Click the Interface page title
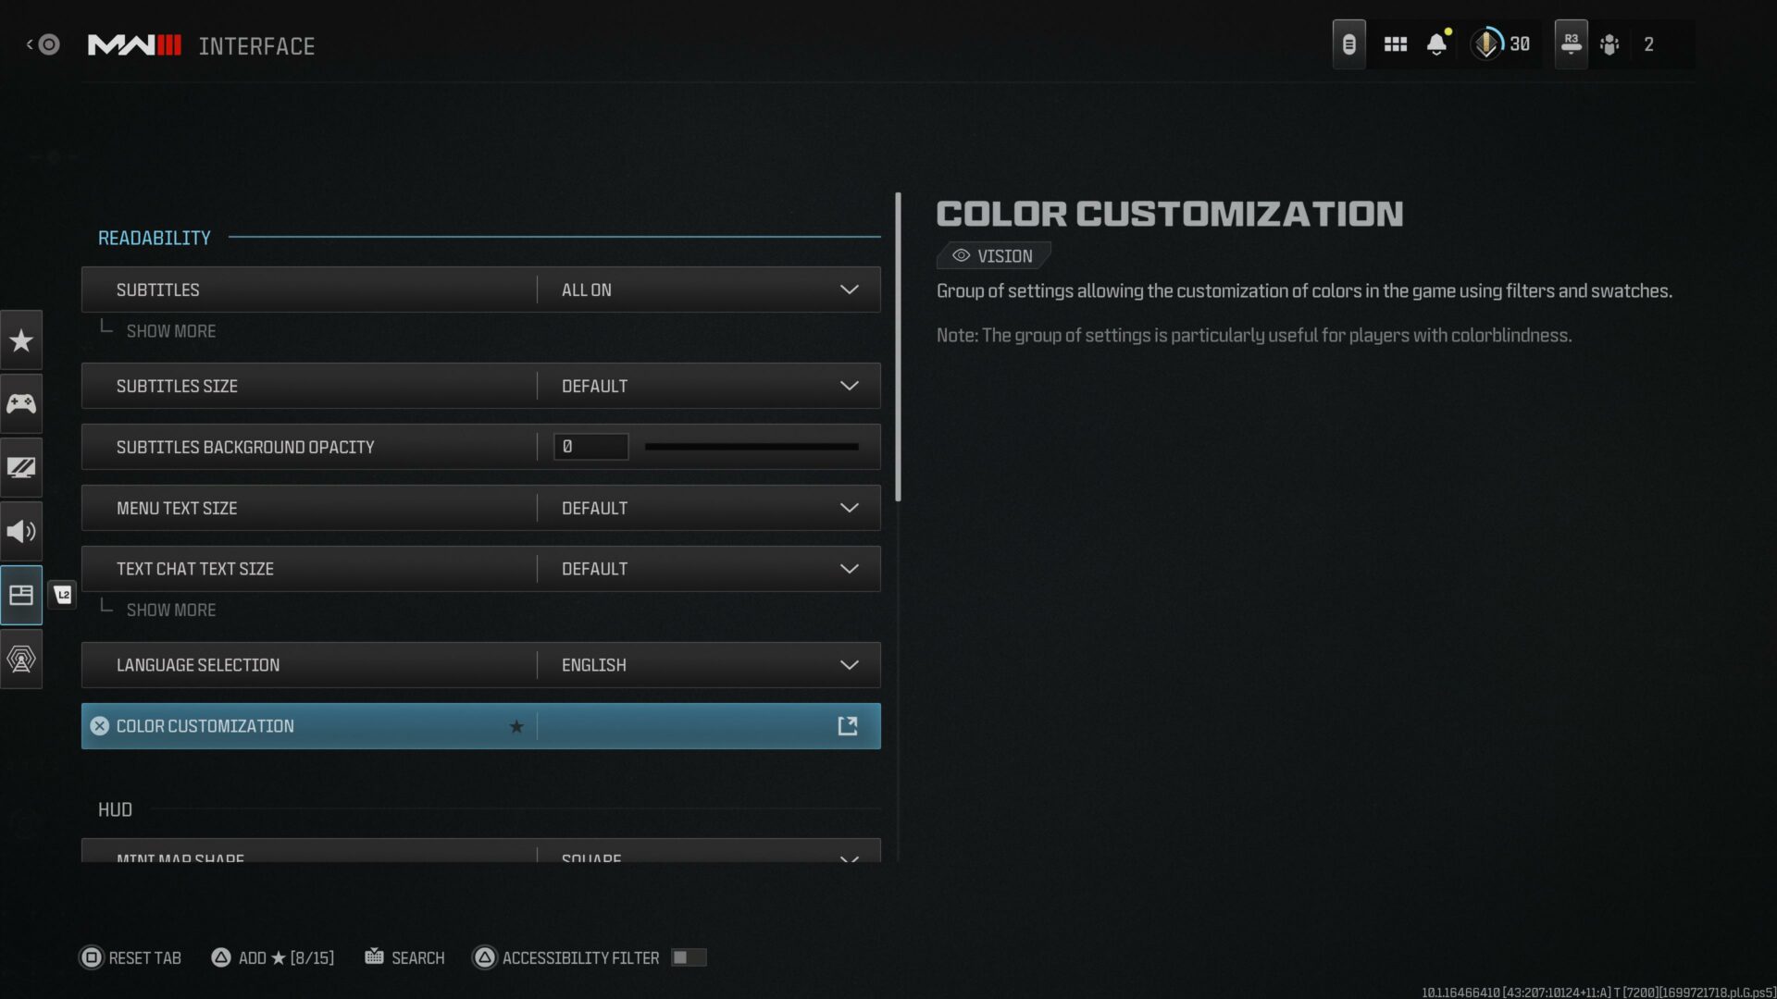 (x=256, y=46)
